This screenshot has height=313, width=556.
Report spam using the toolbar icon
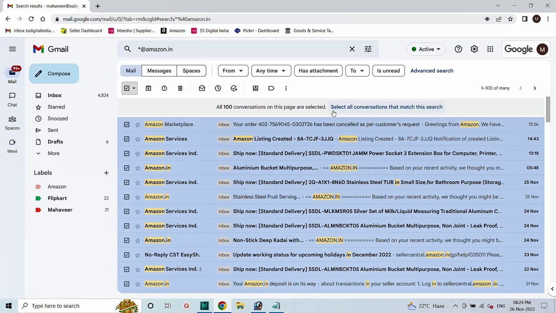[x=164, y=88]
